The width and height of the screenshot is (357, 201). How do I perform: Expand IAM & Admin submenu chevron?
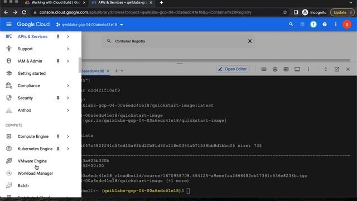[x=68, y=61]
